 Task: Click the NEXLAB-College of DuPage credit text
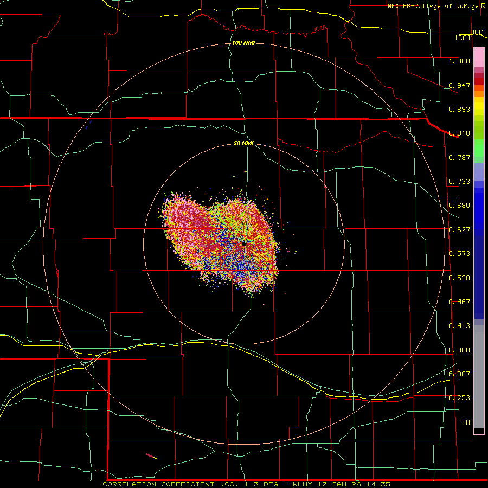433,6
